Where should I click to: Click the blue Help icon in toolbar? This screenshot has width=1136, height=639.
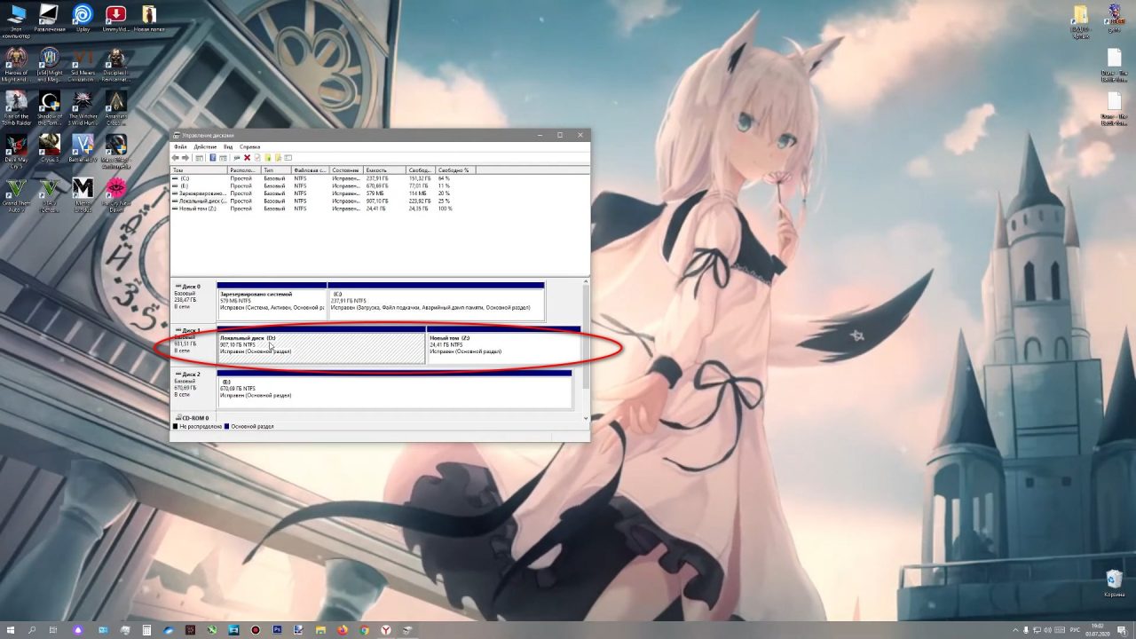click(213, 158)
